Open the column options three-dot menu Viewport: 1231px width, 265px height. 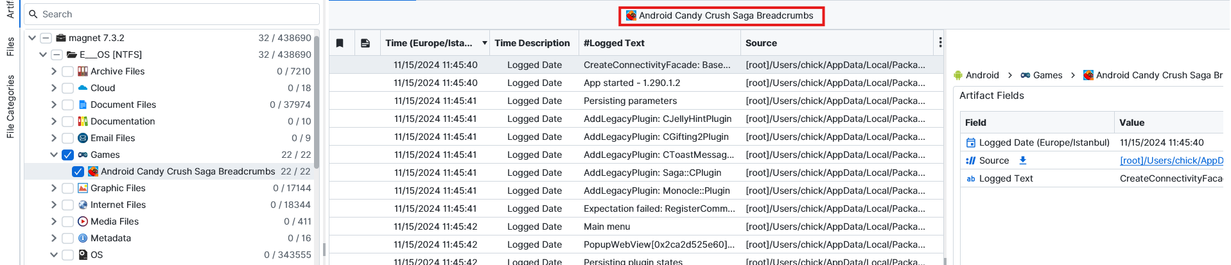940,42
